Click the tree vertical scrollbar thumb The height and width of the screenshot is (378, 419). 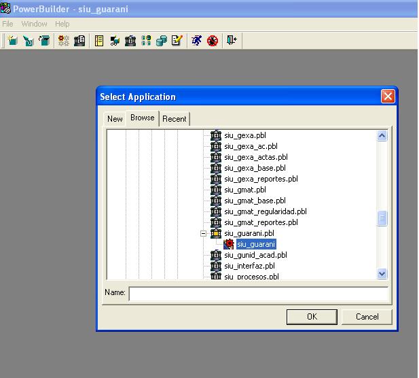[382, 218]
